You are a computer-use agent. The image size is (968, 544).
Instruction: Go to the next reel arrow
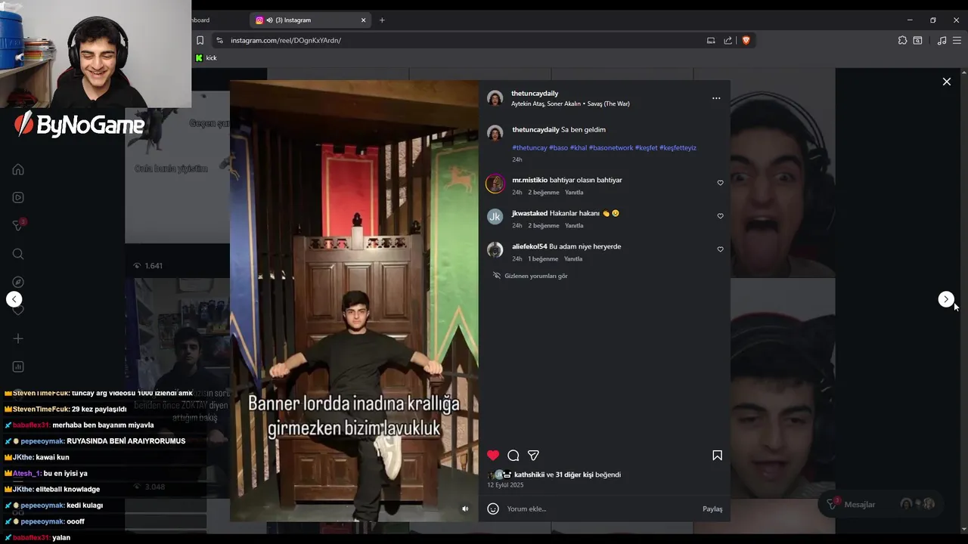[x=946, y=299]
